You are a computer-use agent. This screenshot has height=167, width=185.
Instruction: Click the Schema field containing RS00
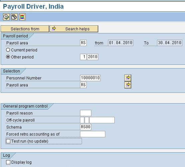pyautogui.click(x=86, y=127)
